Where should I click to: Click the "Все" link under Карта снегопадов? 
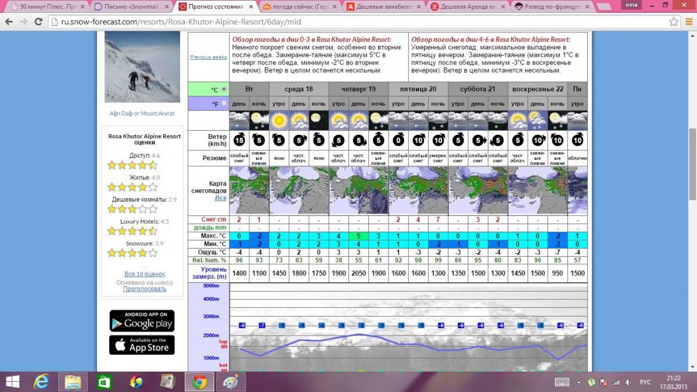click(221, 198)
